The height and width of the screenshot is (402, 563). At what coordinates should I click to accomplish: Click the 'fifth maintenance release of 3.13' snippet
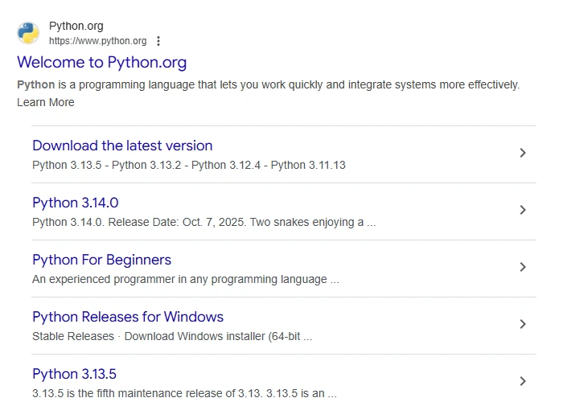[x=184, y=393]
